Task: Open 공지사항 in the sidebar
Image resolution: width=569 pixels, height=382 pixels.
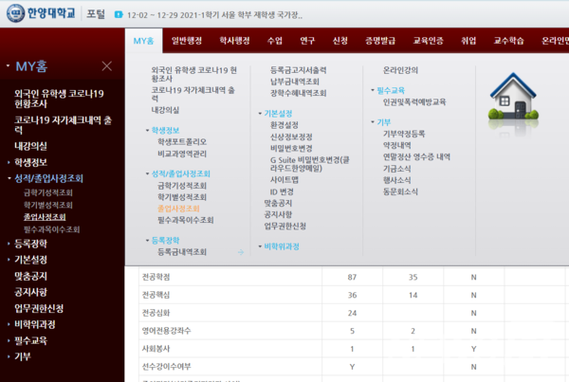Action: 30,292
